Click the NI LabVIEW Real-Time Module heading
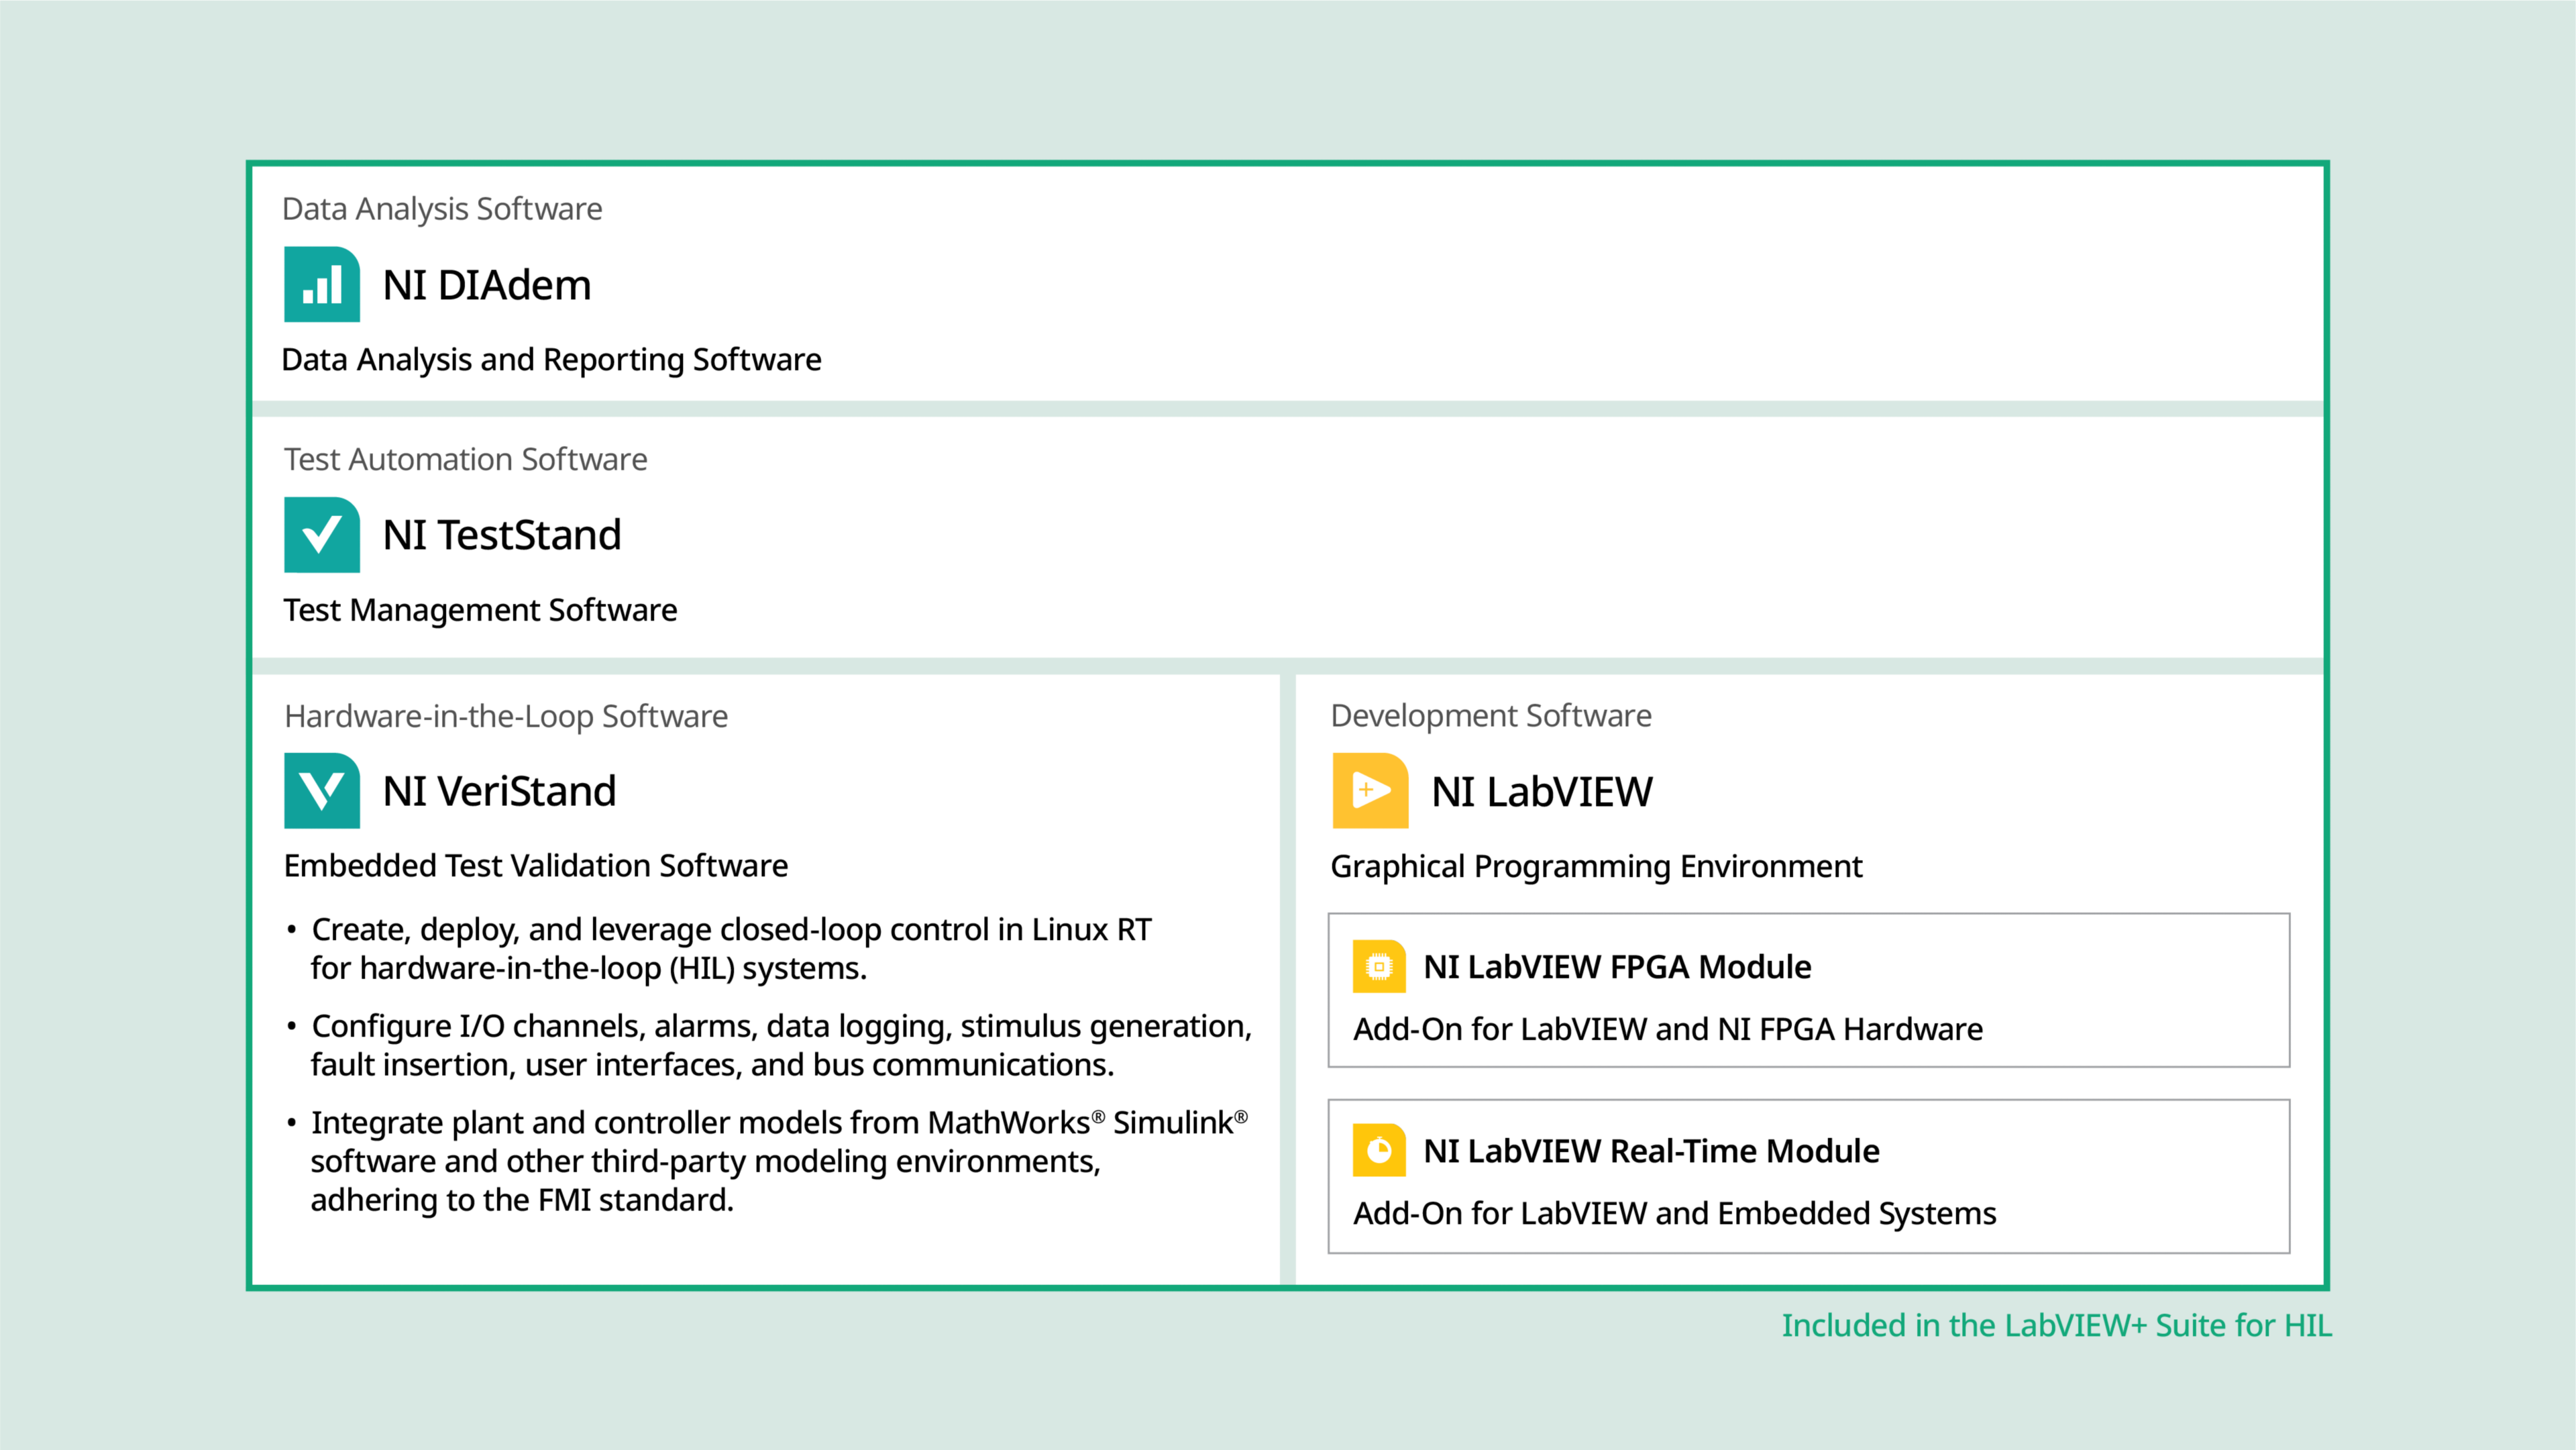This screenshot has height=1450, width=2576. (1651, 1151)
